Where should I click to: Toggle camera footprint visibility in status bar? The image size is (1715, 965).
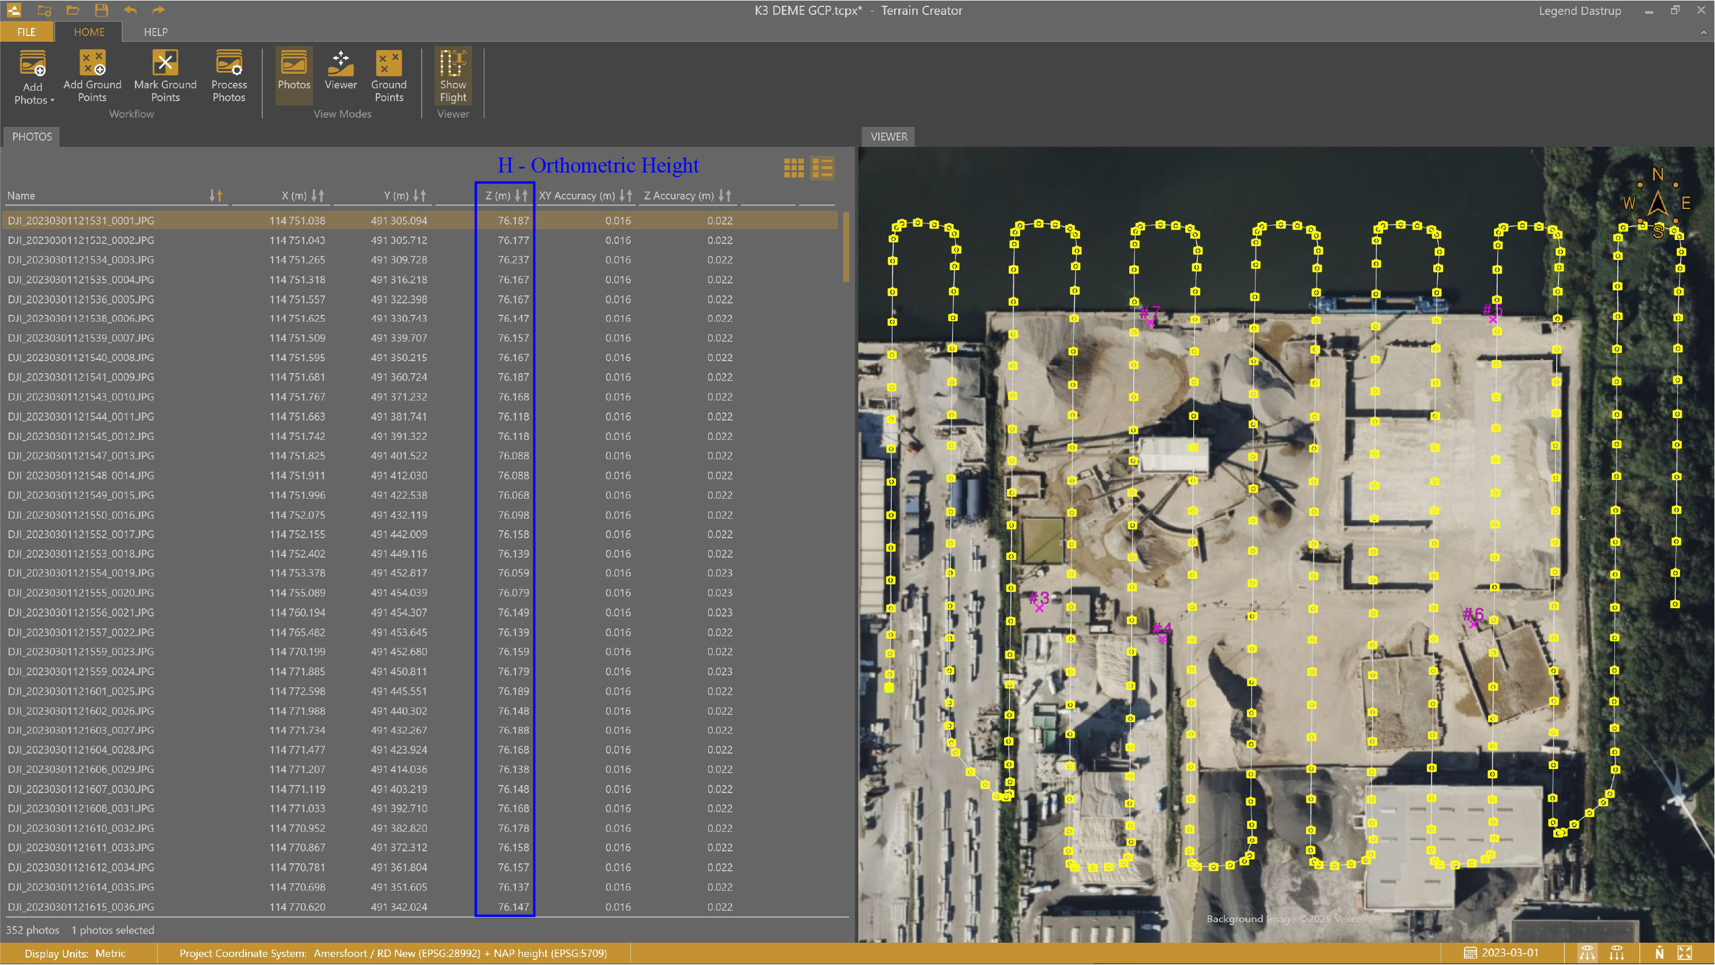click(x=1588, y=952)
